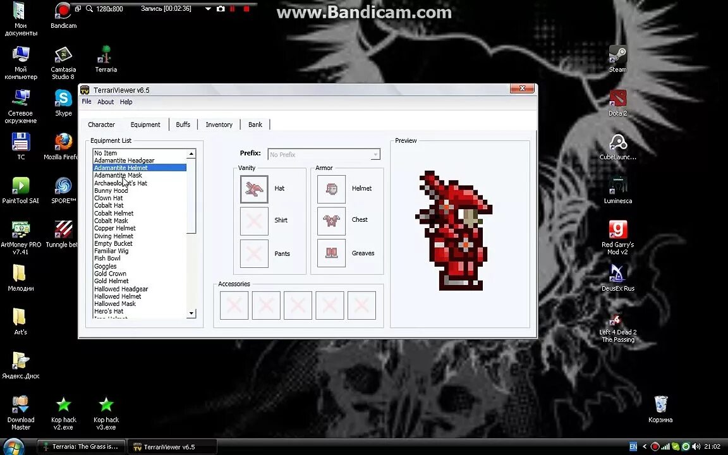Select the empty Vanity Shirt slot

[254, 221]
